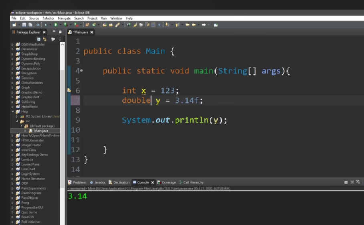Click the back navigation arrow in toolbar
Image resolution: width=364 pixels, height=225 pixels.
[x=188, y=25]
